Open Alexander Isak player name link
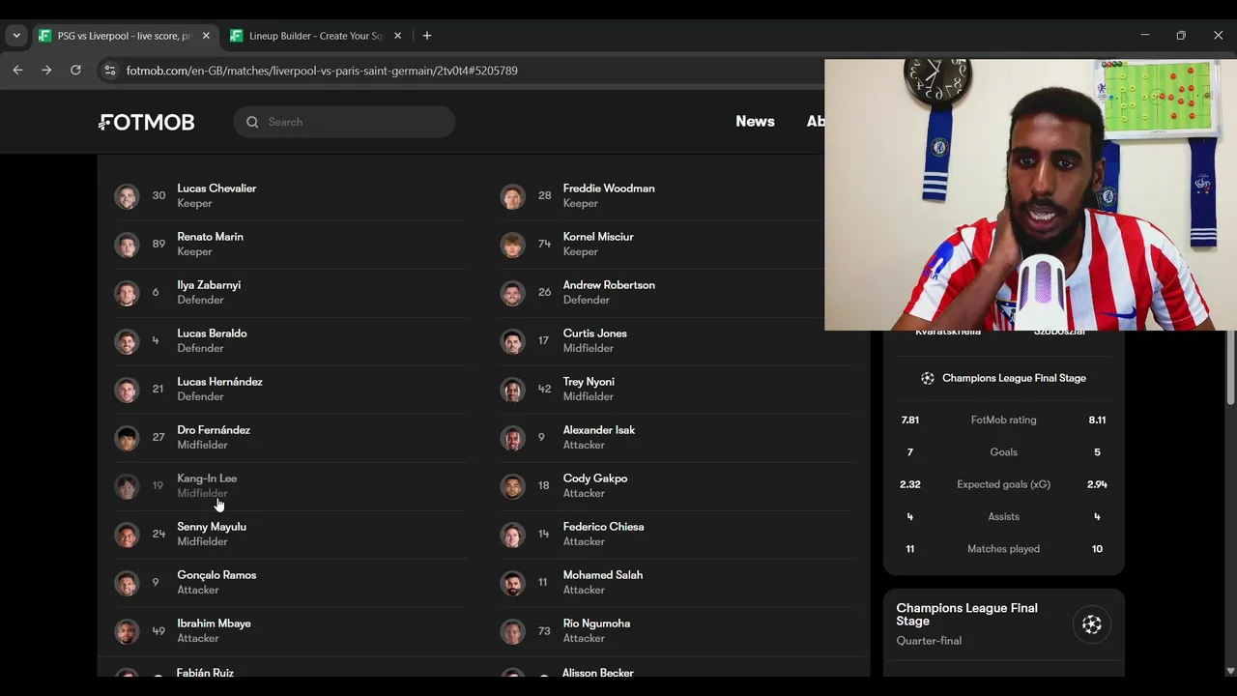The height and width of the screenshot is (696, 1237). coord(599,430)
